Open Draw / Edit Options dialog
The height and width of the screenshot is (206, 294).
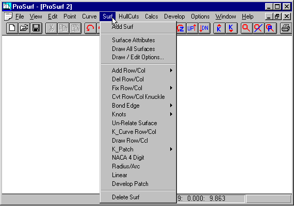[x=138, y=57]
